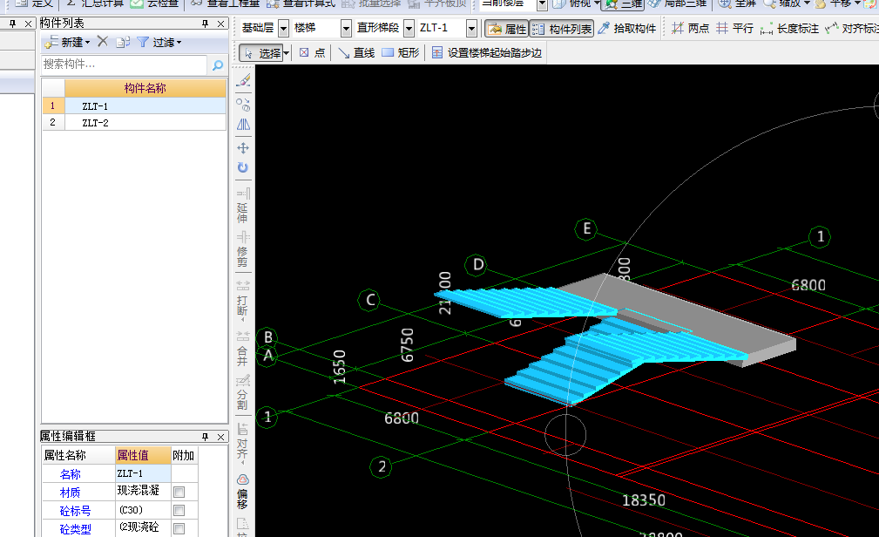Click the copy objects icon in the vertical toolbar
This screenshot has height=537, width=879.
[x=243, y=105]
